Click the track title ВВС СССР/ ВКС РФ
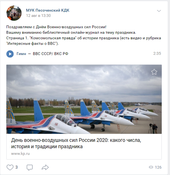 50,54
